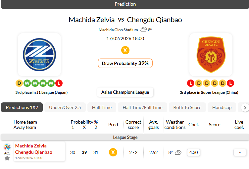Click the yellow X prediction icon under date
The height and width of the screenshot is (169, 249).
[x=125, y=50]
